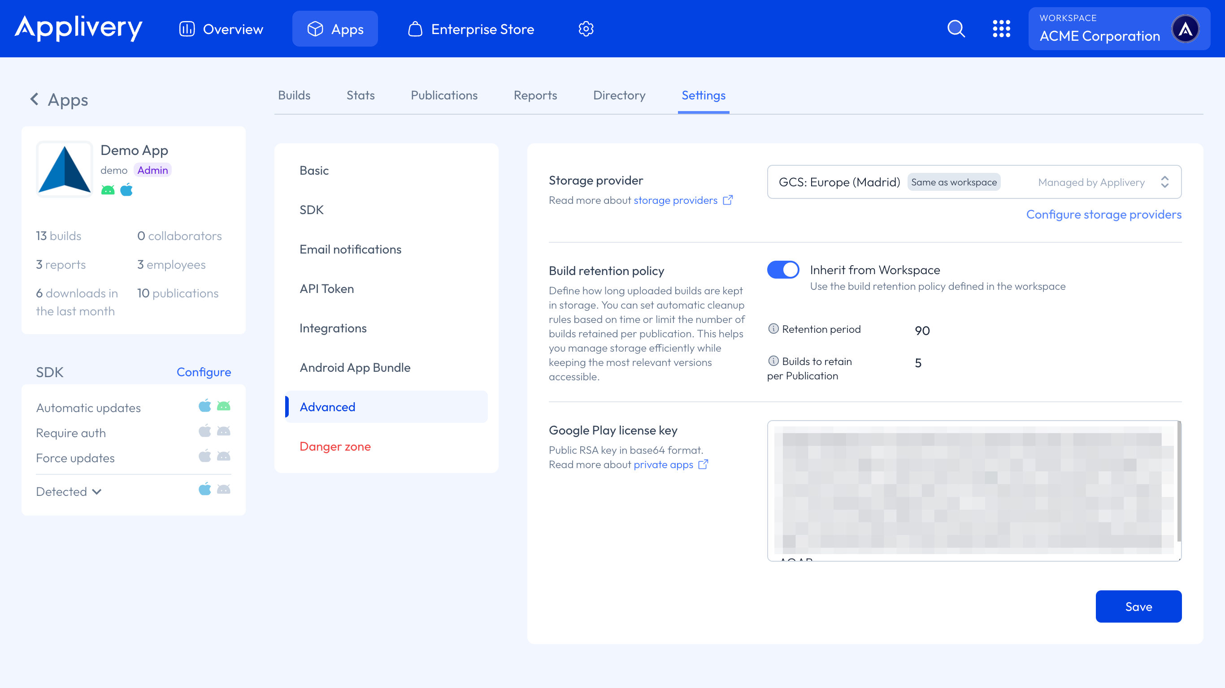Open the private apps documentation link
Screen dimensions: 1225x688
coord(664,464)
